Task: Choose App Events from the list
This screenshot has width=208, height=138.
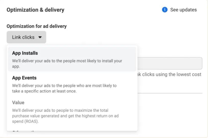Action: click(x=72, y=84)
